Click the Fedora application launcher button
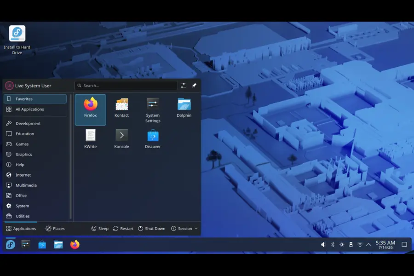 pos(11,245)
